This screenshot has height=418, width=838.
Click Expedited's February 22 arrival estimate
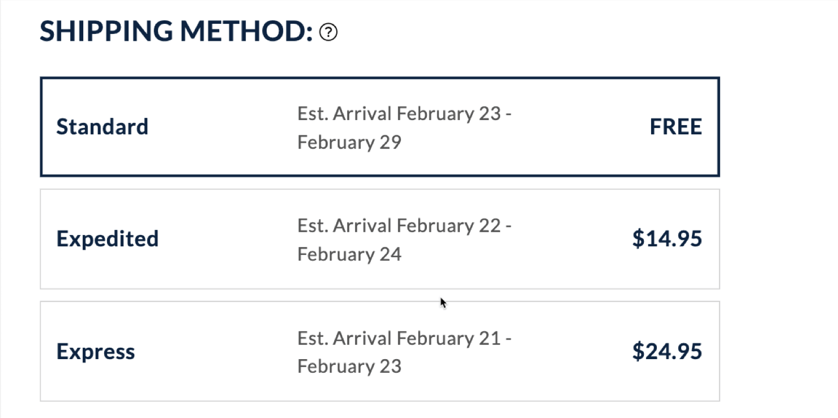click(405, 225)
